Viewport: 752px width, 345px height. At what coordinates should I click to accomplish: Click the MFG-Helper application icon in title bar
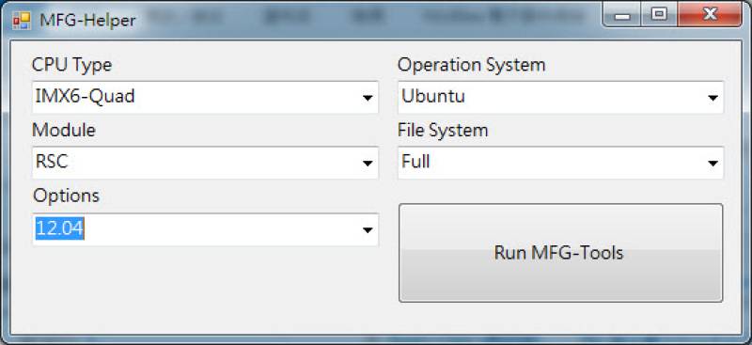[22, 21]
